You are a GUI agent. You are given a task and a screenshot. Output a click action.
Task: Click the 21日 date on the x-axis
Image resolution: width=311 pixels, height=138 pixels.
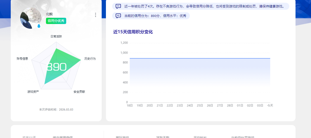160,105
